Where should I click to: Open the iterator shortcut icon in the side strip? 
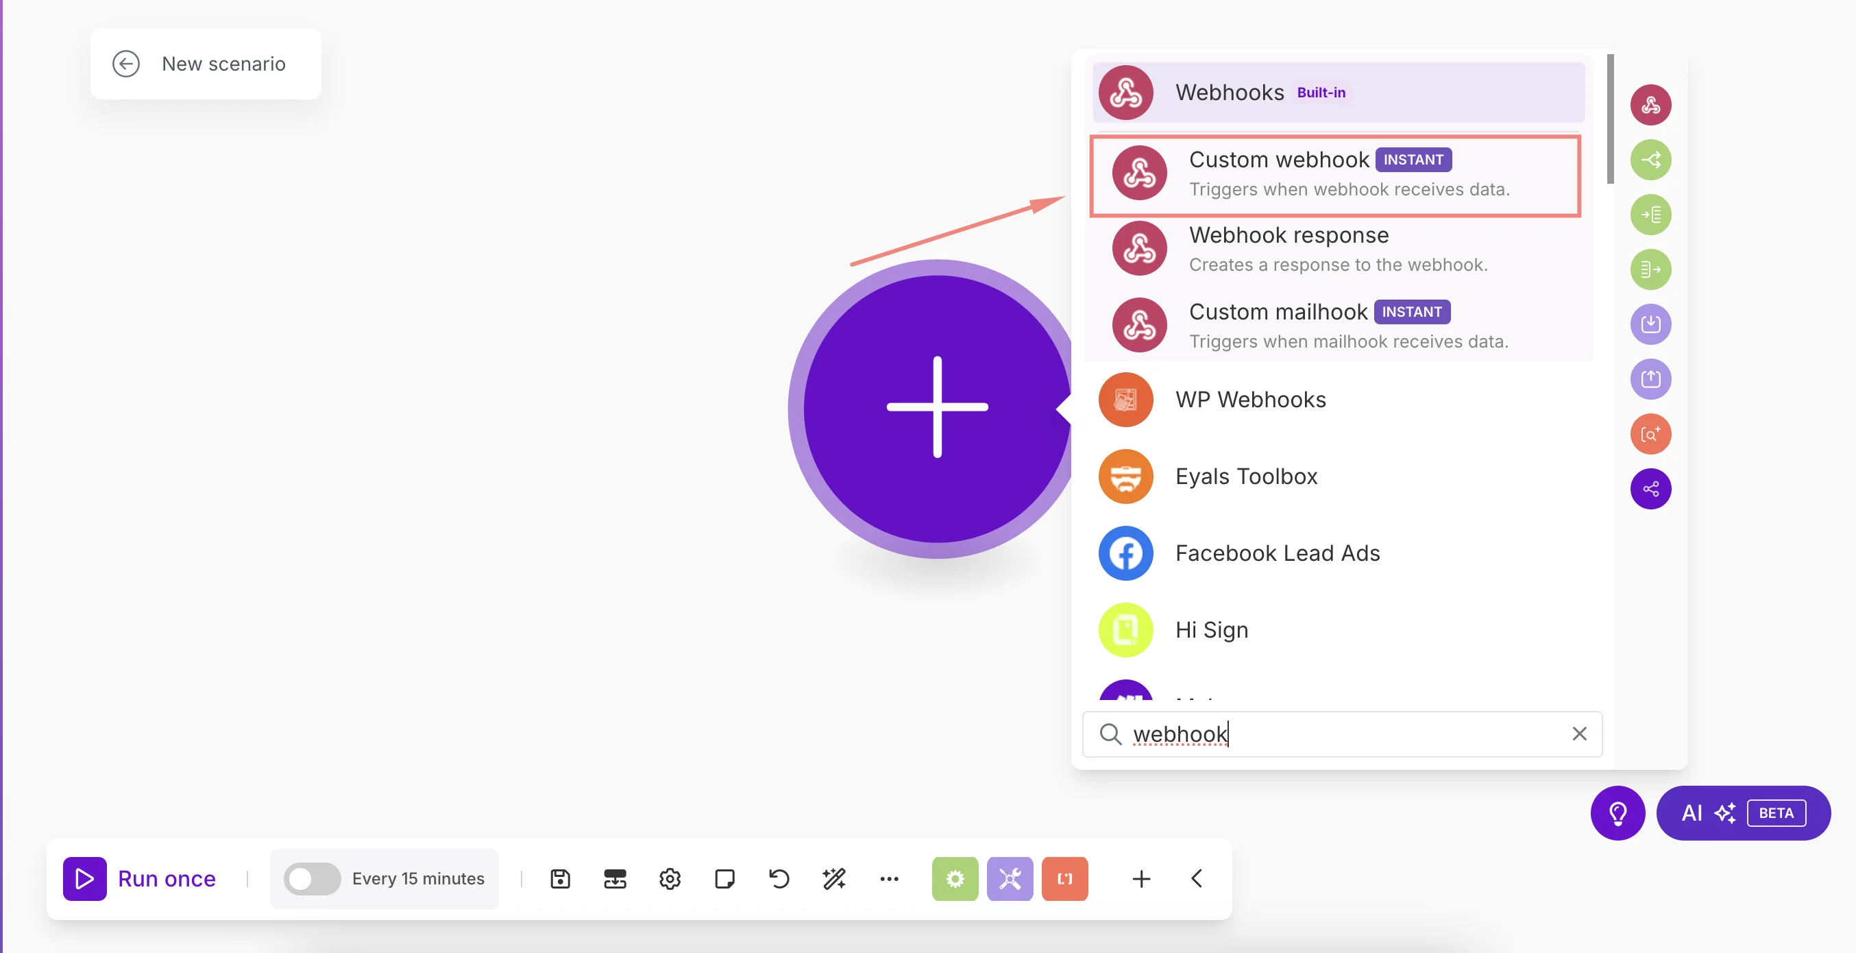click(x=1650, y=215)
